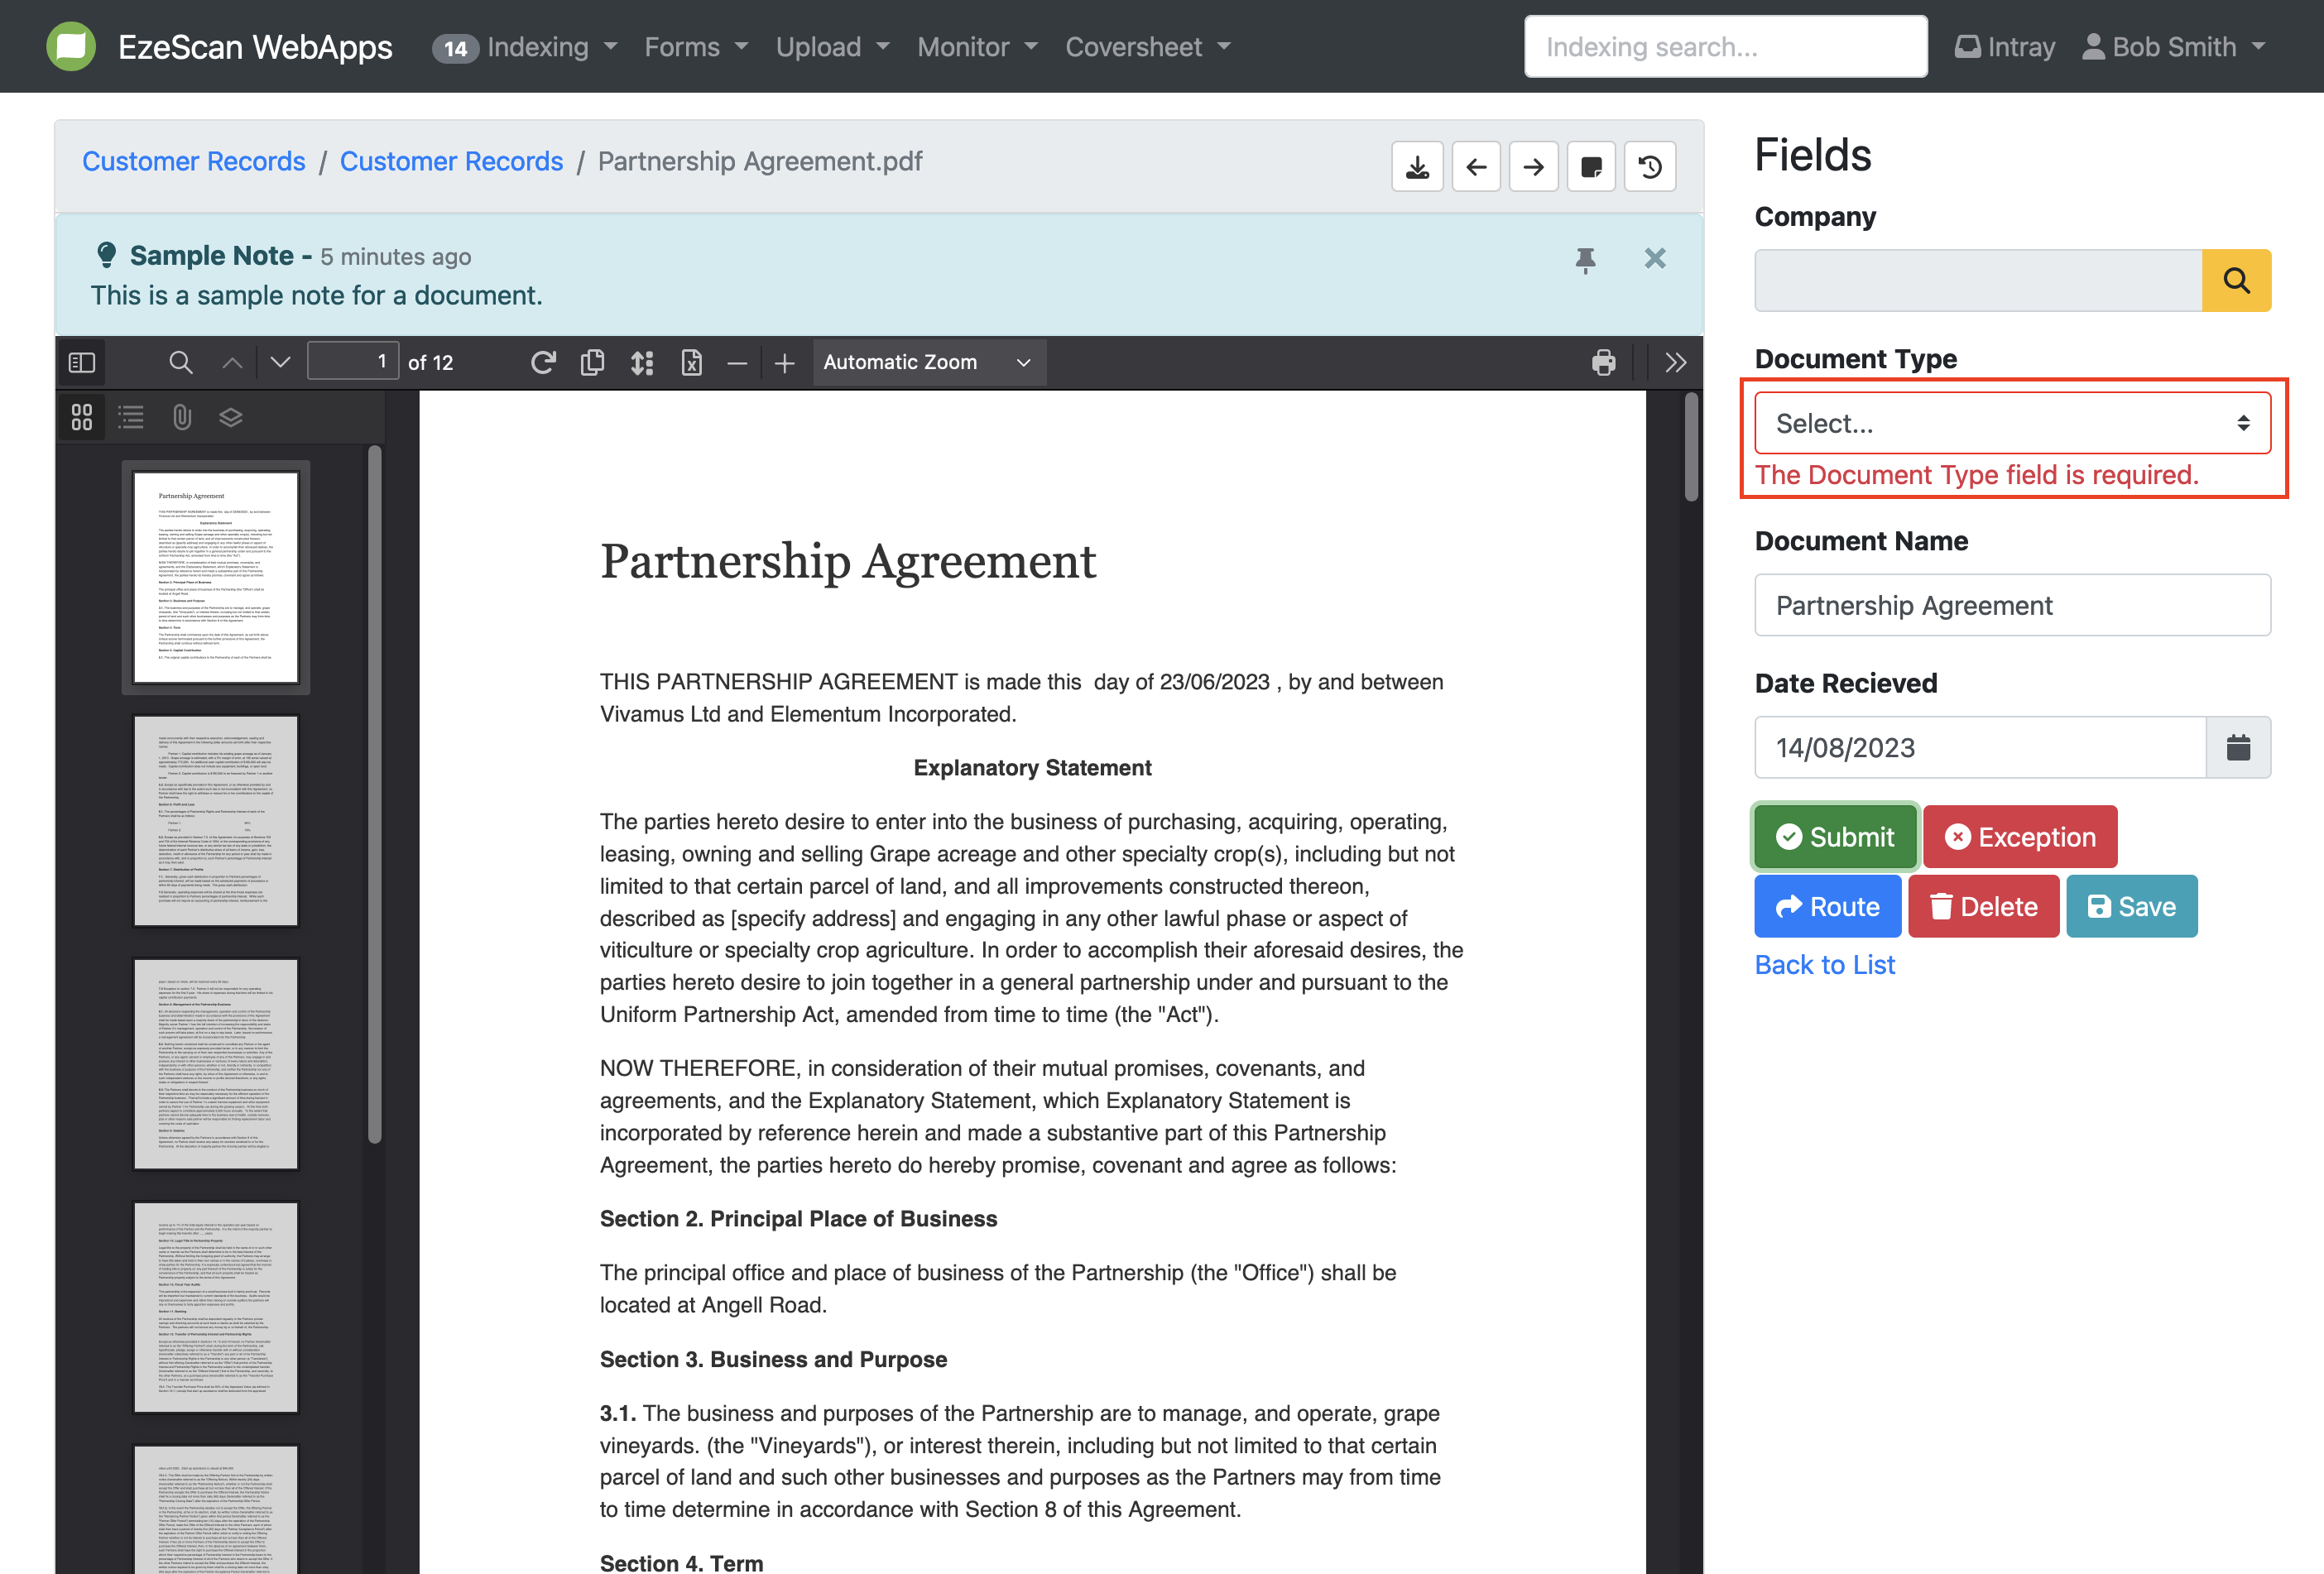Click the add note icon
Screen dimensions: 2324x1574
(x=1590, y=166)
